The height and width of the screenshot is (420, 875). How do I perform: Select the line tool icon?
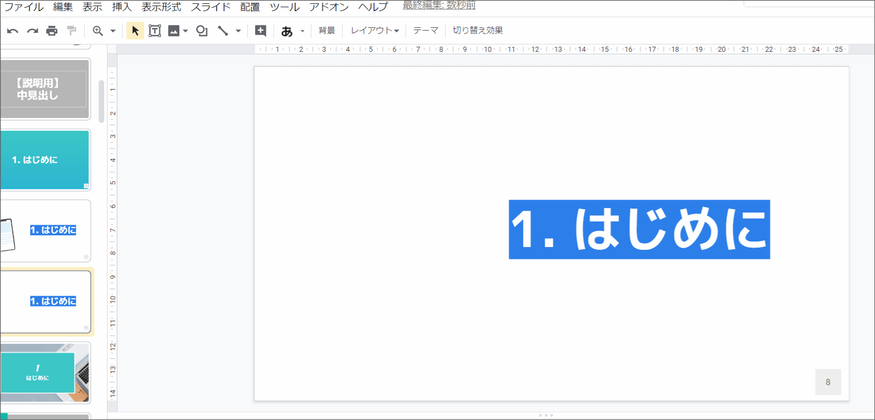pyautogui.click(x=223, y=31)
